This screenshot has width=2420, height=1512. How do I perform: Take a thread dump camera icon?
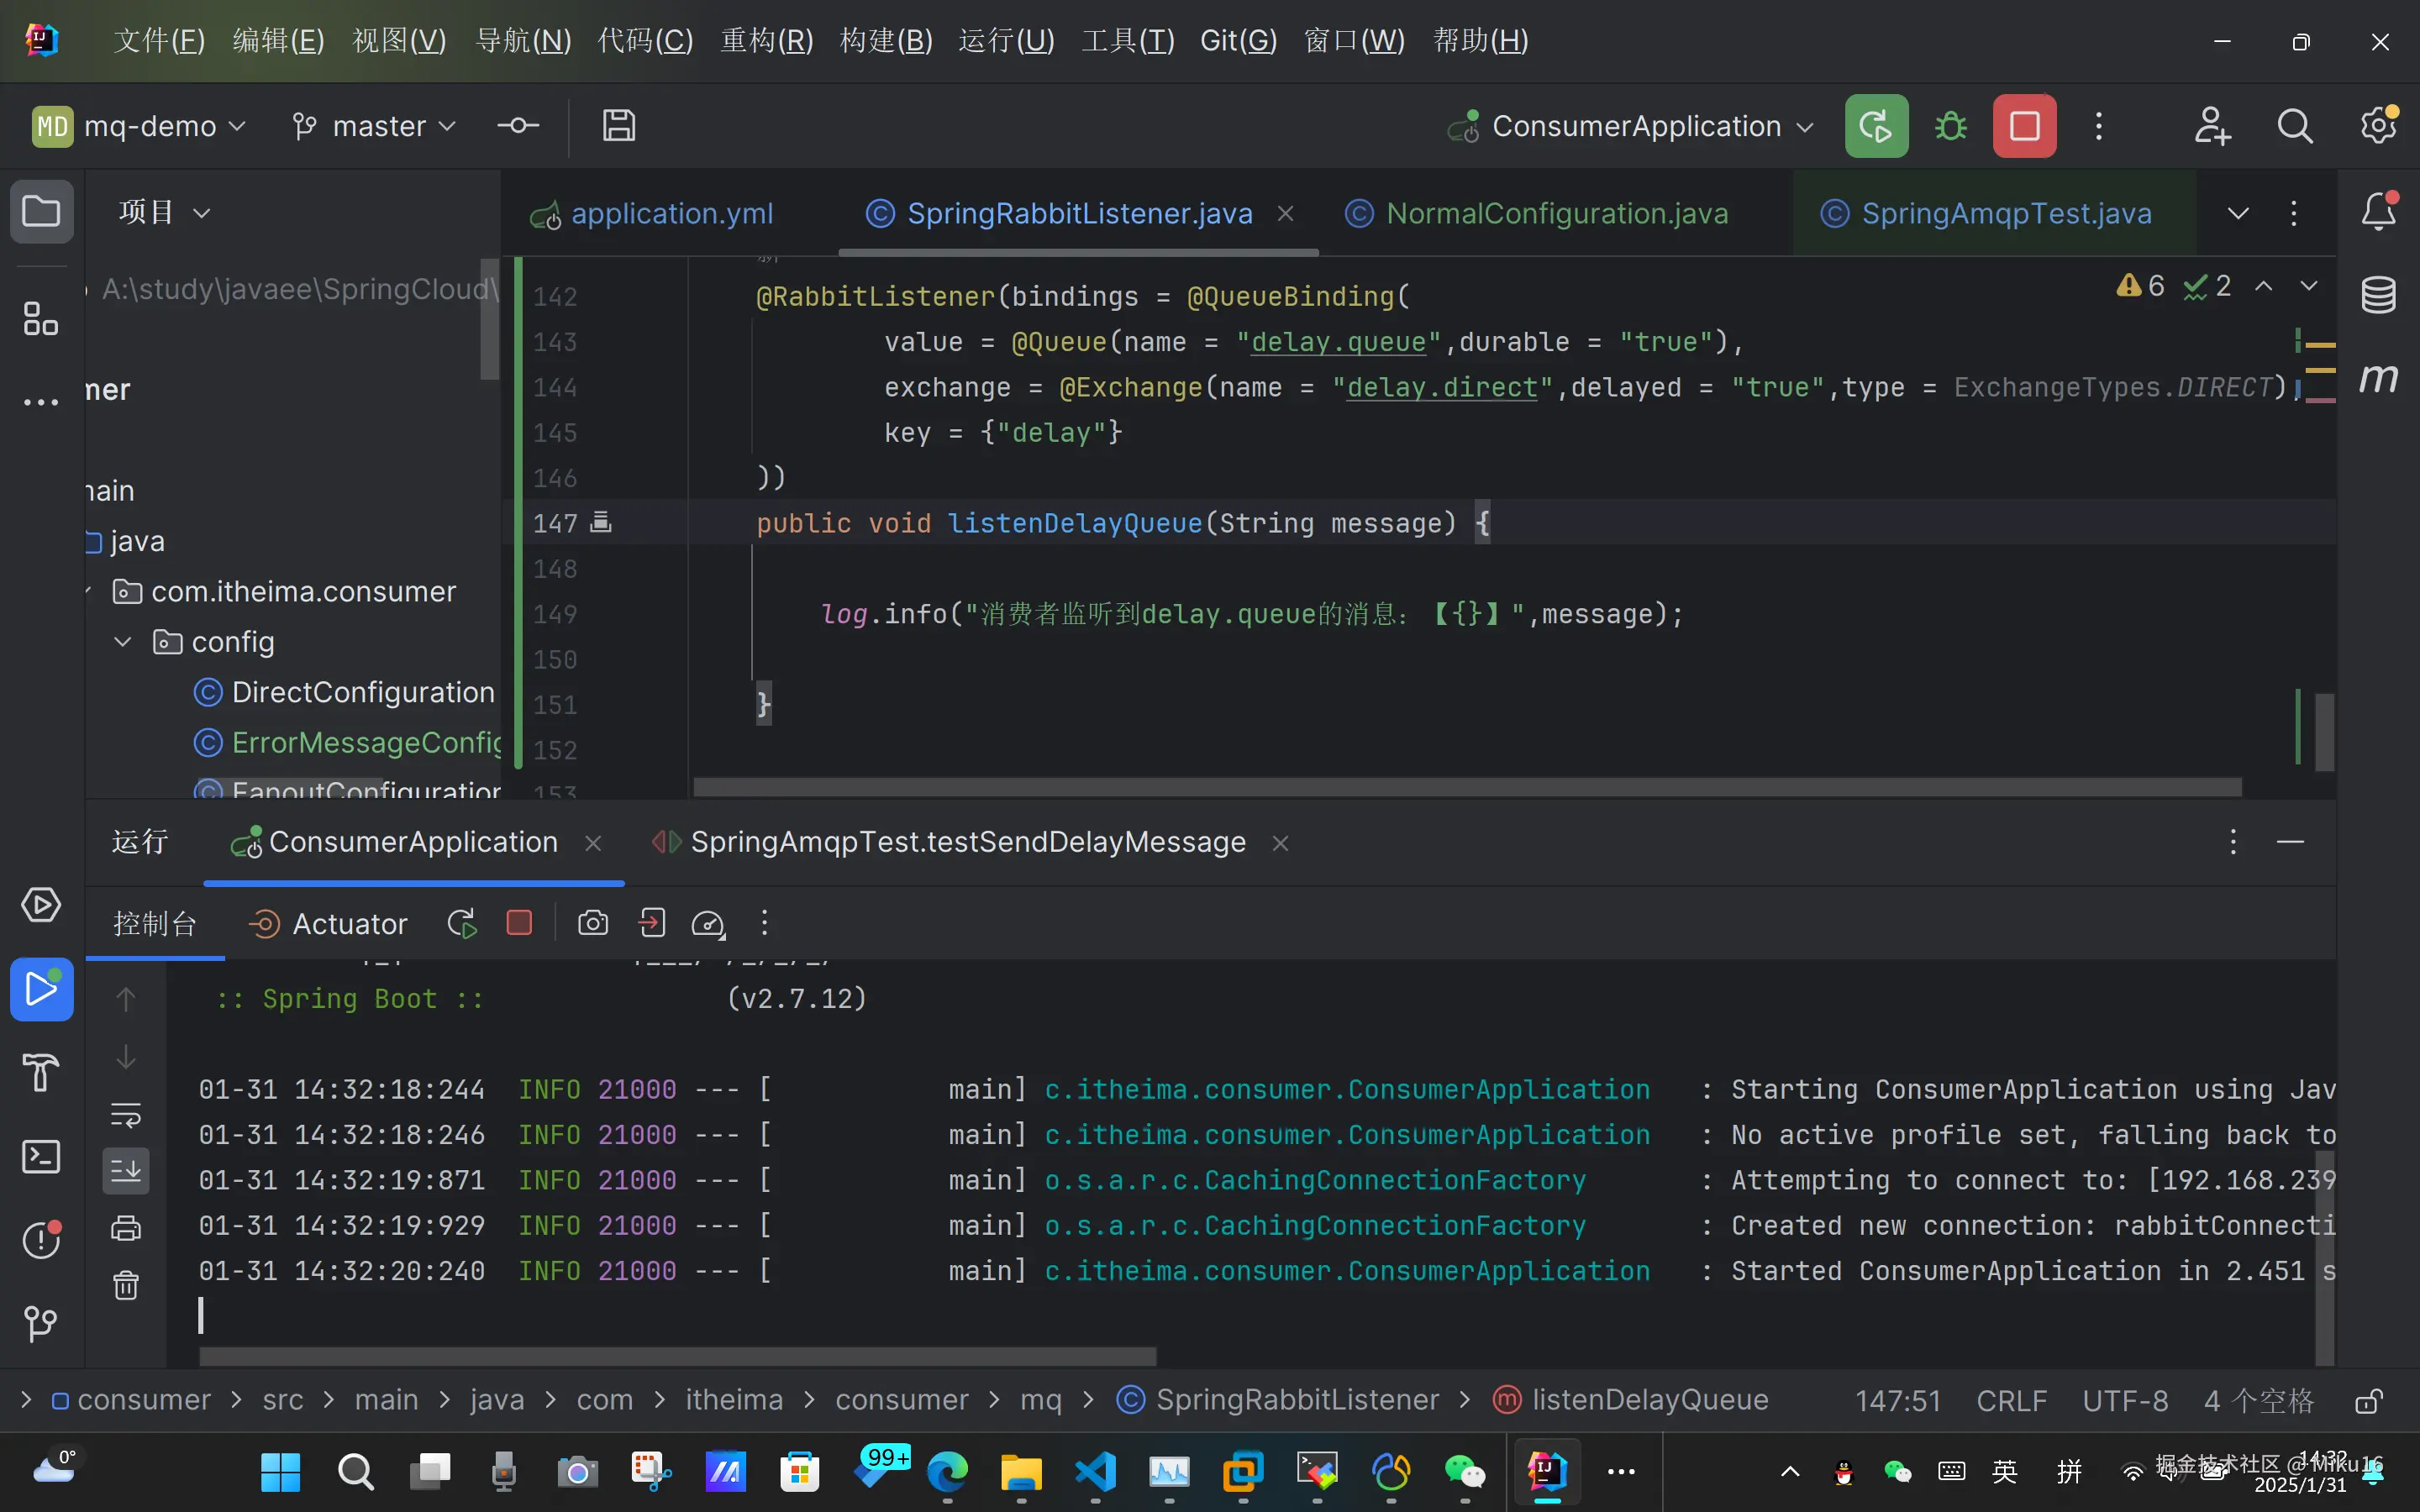593,923
